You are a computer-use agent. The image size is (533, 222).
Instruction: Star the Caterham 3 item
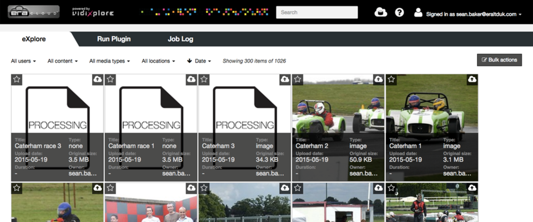coord(204,79)
